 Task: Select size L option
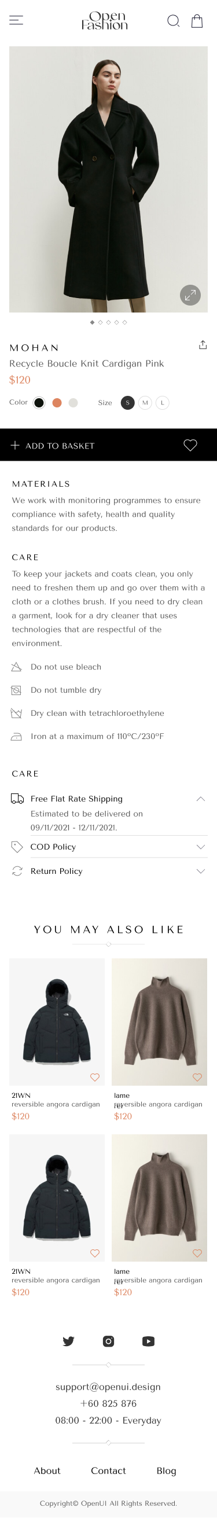pos(162,402)
